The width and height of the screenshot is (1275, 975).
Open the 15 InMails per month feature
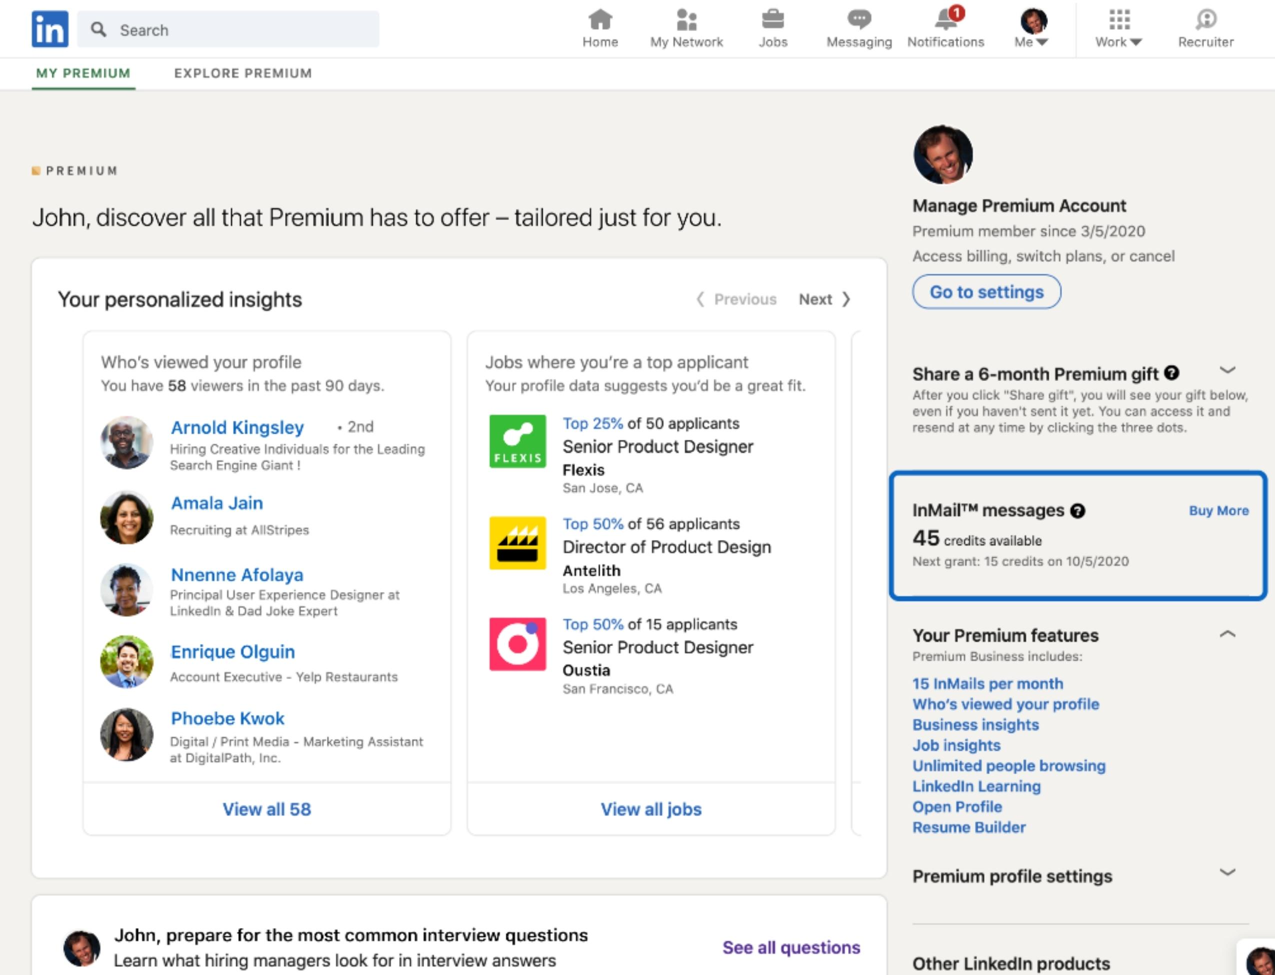click(x=987, y=683)
